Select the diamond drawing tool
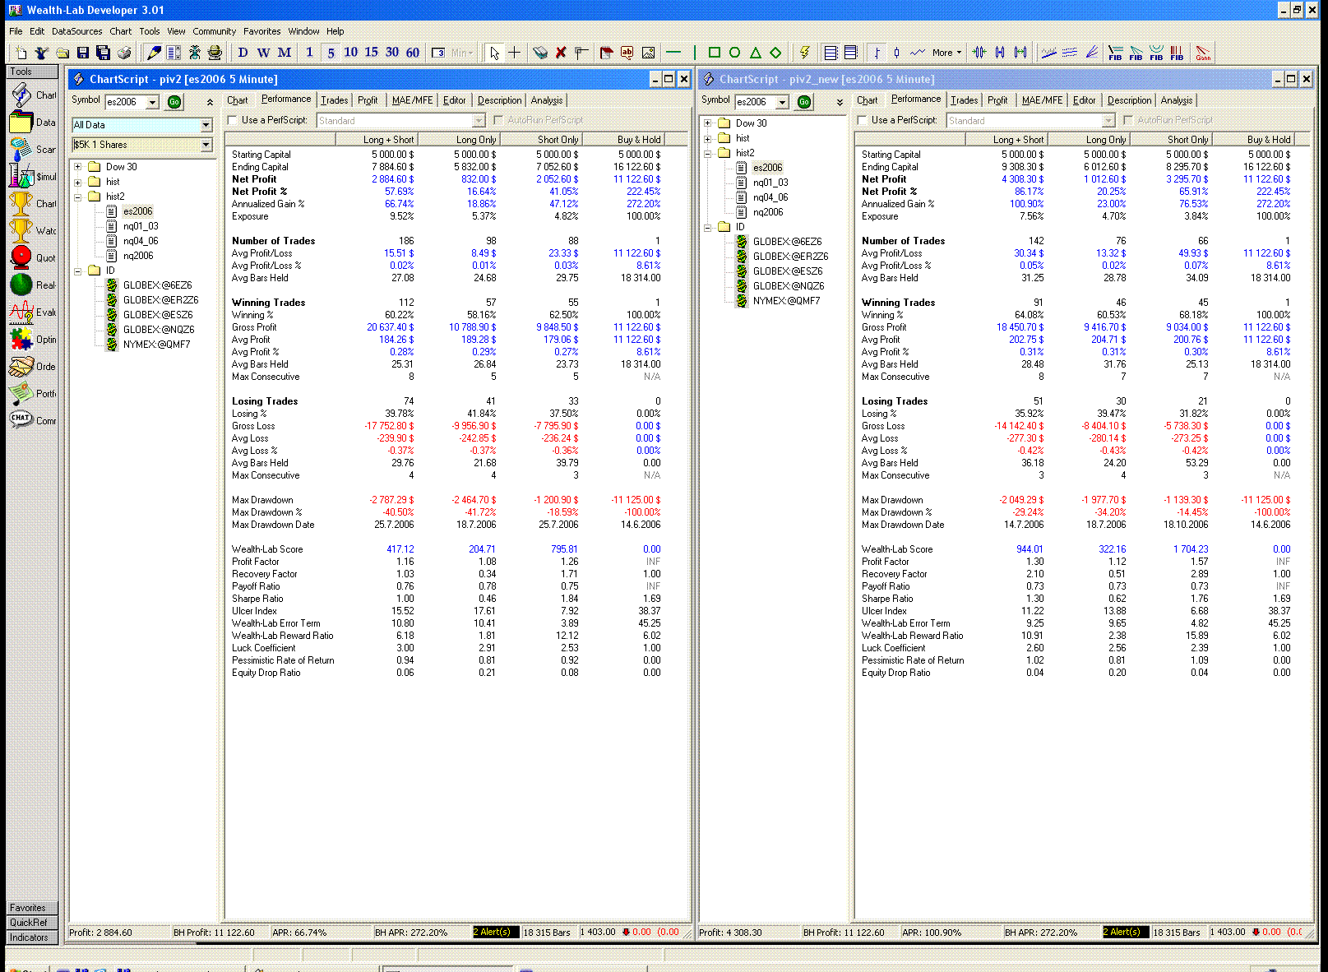The height and width of the screenshot is (972, 1328). (775, 53)
